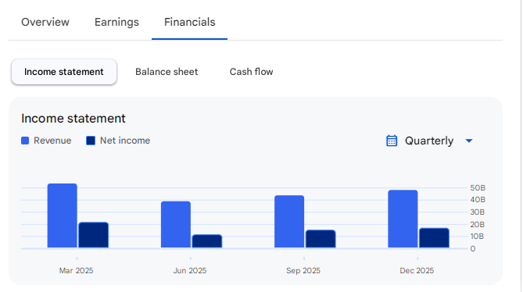Open the Quarterly period dropdown
The image size is (523, 292).
tap(430, 141)
